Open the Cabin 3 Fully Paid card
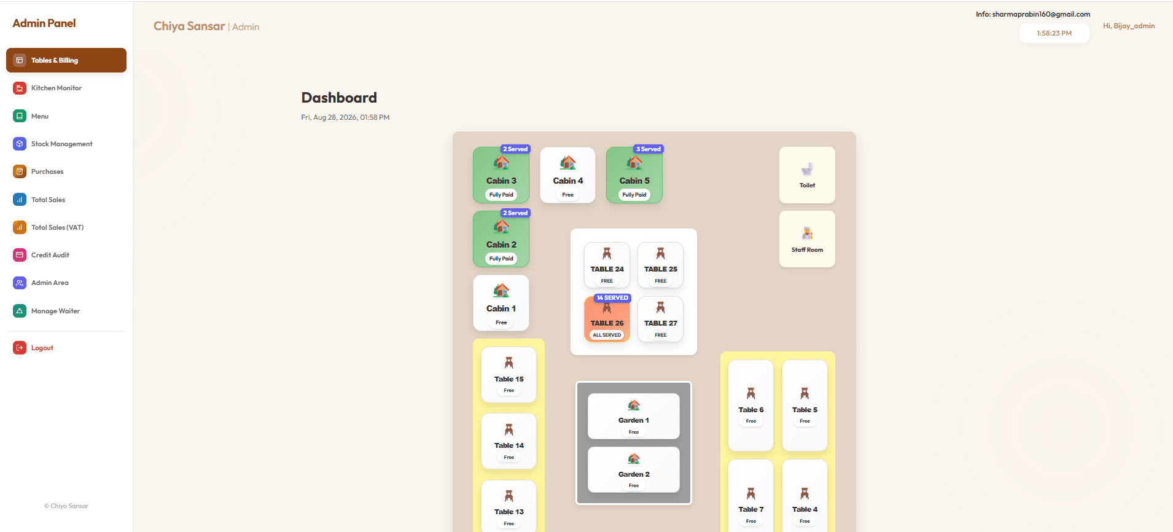Image resolution: width=1173 pixels, height=532 pixels. pyautogui.click(x=501, y=175)
